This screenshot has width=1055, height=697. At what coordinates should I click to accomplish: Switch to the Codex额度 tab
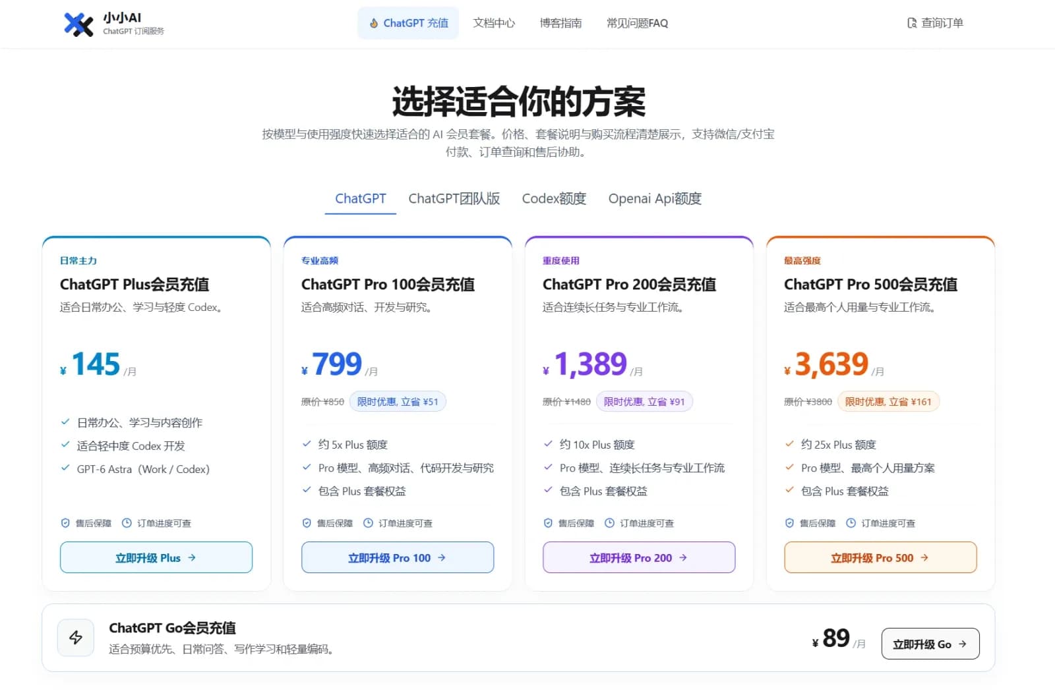[554, 199]
